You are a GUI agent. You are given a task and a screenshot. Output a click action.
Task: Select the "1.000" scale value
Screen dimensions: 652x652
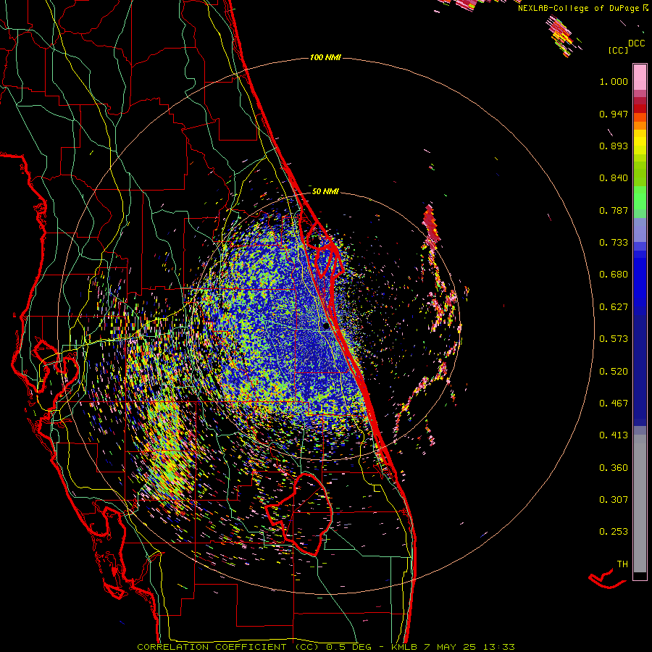(614, 81)
